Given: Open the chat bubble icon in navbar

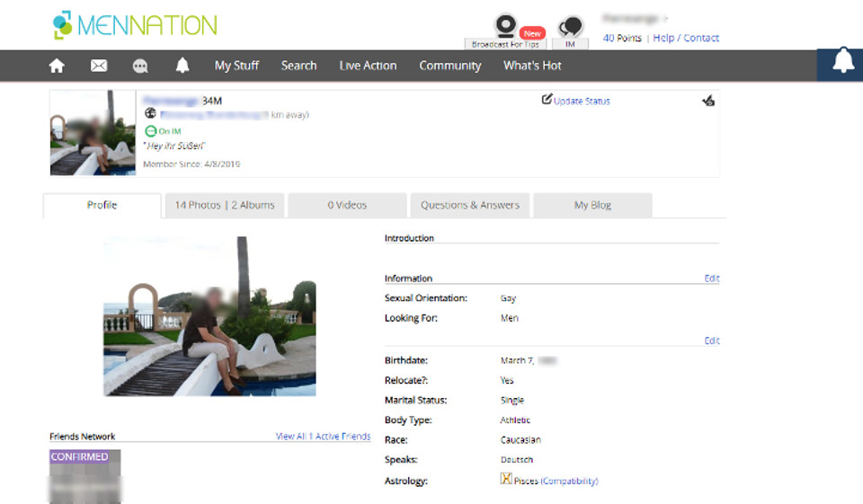Looking at the screenshot, I should coord(140,66).
